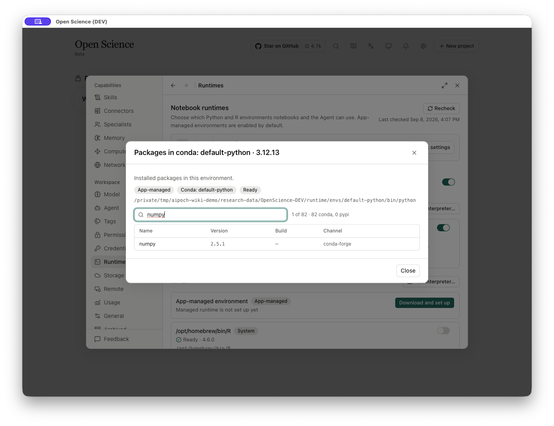The height and width of the screenshot is (426, 554).
Task: Toggle the second enabled runtime switch
Action: (x=443, y=228)
